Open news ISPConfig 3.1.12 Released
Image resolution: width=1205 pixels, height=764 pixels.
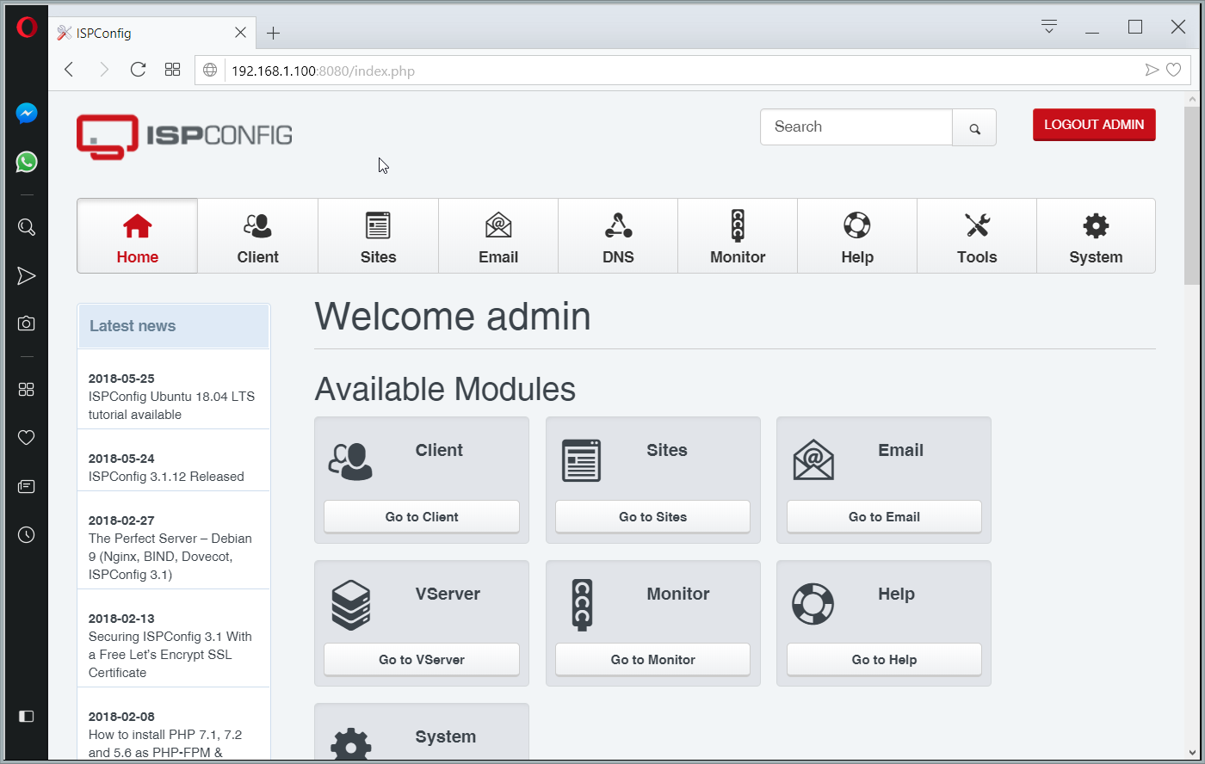166,477
